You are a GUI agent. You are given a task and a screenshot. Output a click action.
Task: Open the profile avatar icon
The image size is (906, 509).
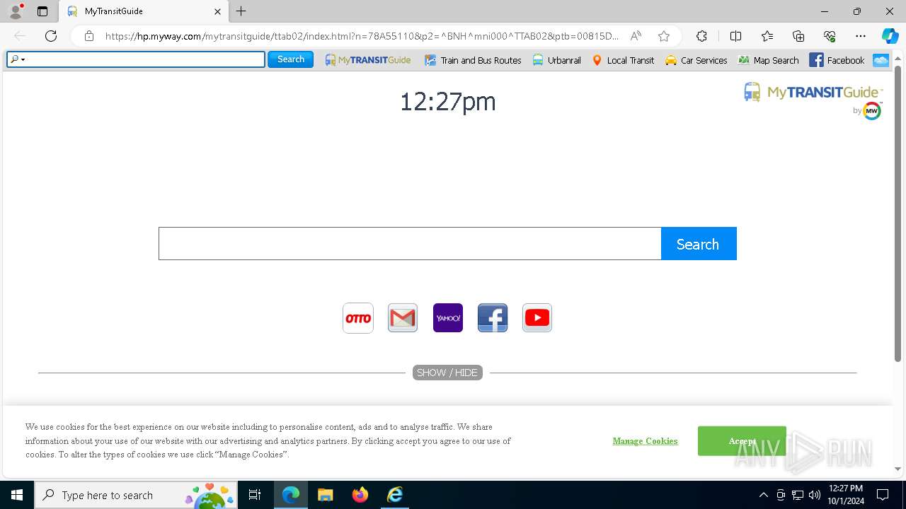pos(16,11)
